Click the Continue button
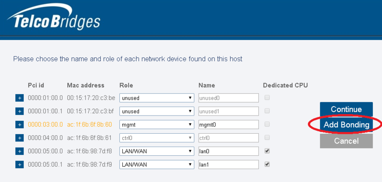The height and width of the screenshot is (182, 382). coord(346,109)
